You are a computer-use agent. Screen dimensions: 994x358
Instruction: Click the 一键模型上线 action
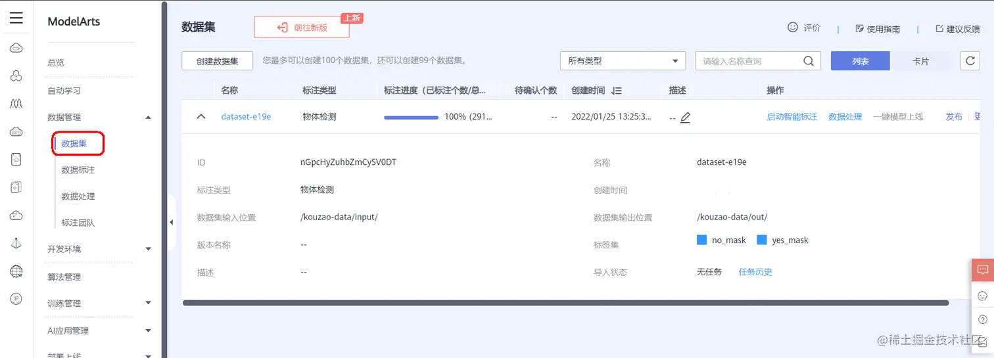point(898,116)
